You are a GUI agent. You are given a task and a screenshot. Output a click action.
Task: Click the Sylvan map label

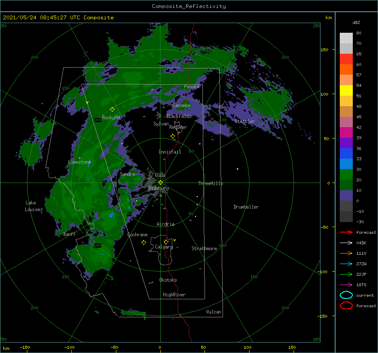pos(161,124)
